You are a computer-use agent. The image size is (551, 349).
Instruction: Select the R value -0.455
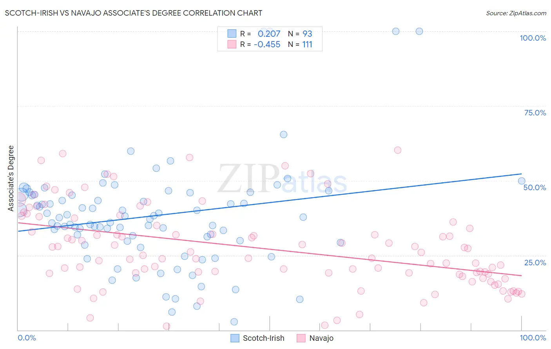(267, 44)
